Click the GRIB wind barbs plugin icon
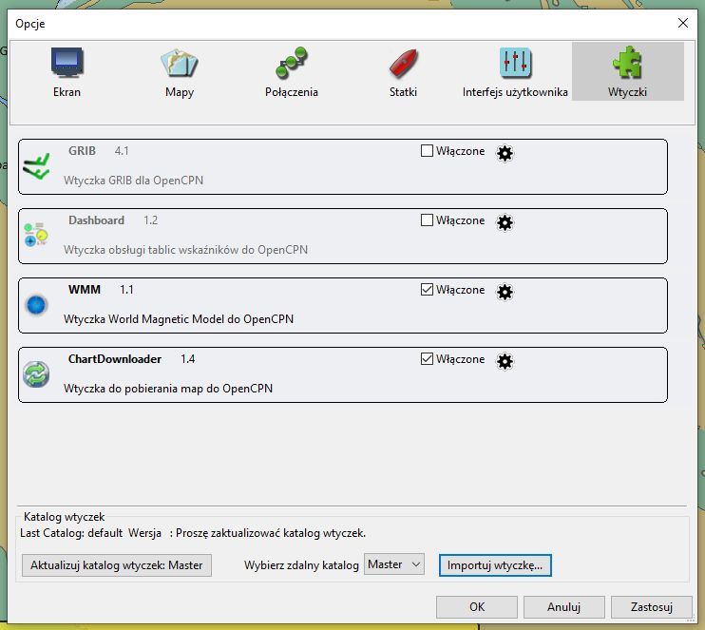This screenshot has width=705, height=630. [36, 167]
